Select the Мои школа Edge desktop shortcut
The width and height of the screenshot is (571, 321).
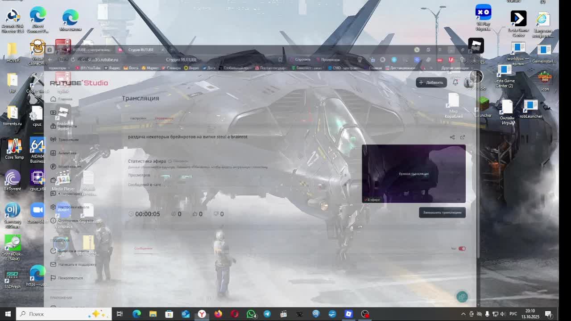70,21
